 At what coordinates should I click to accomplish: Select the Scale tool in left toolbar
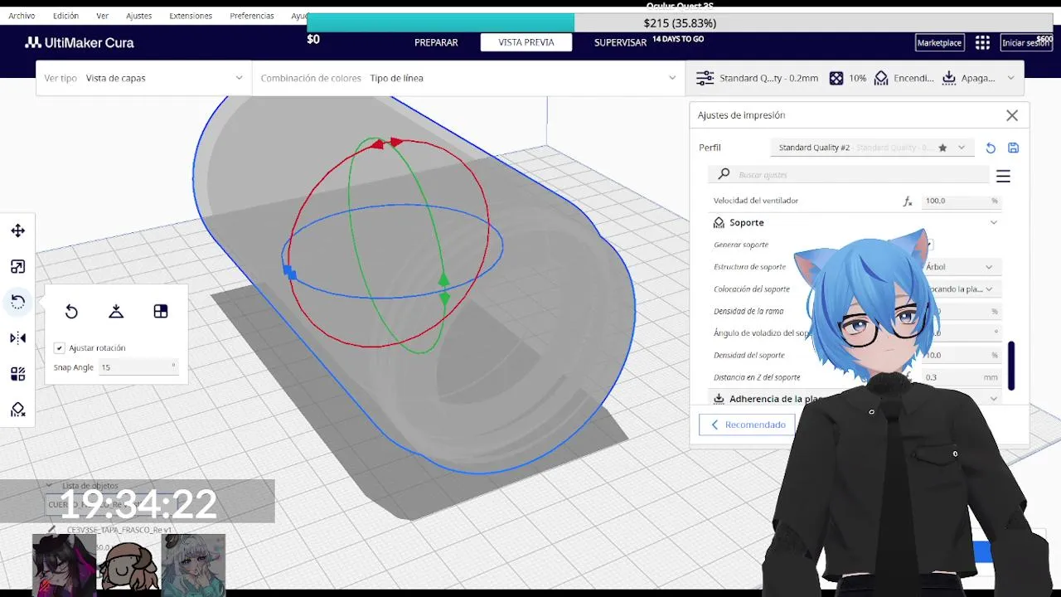coord(17,266)
